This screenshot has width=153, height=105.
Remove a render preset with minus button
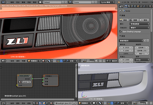click(148, 41)
